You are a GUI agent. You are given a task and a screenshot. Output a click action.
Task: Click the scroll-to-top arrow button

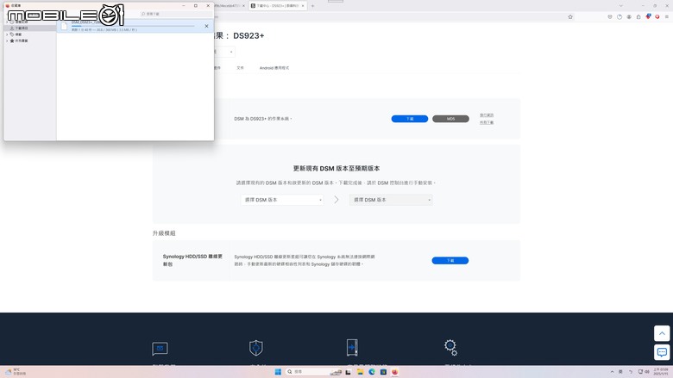tap(662, 333)
